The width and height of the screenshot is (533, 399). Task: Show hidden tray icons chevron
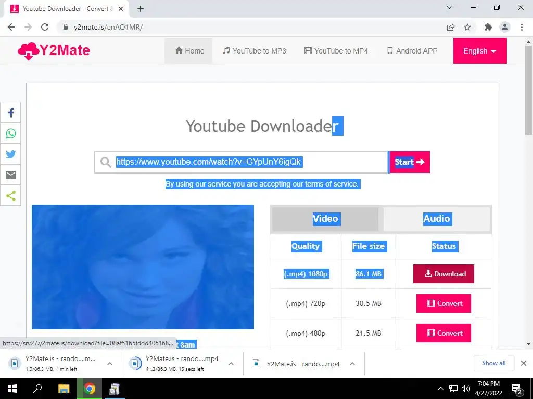click(440, 389)
